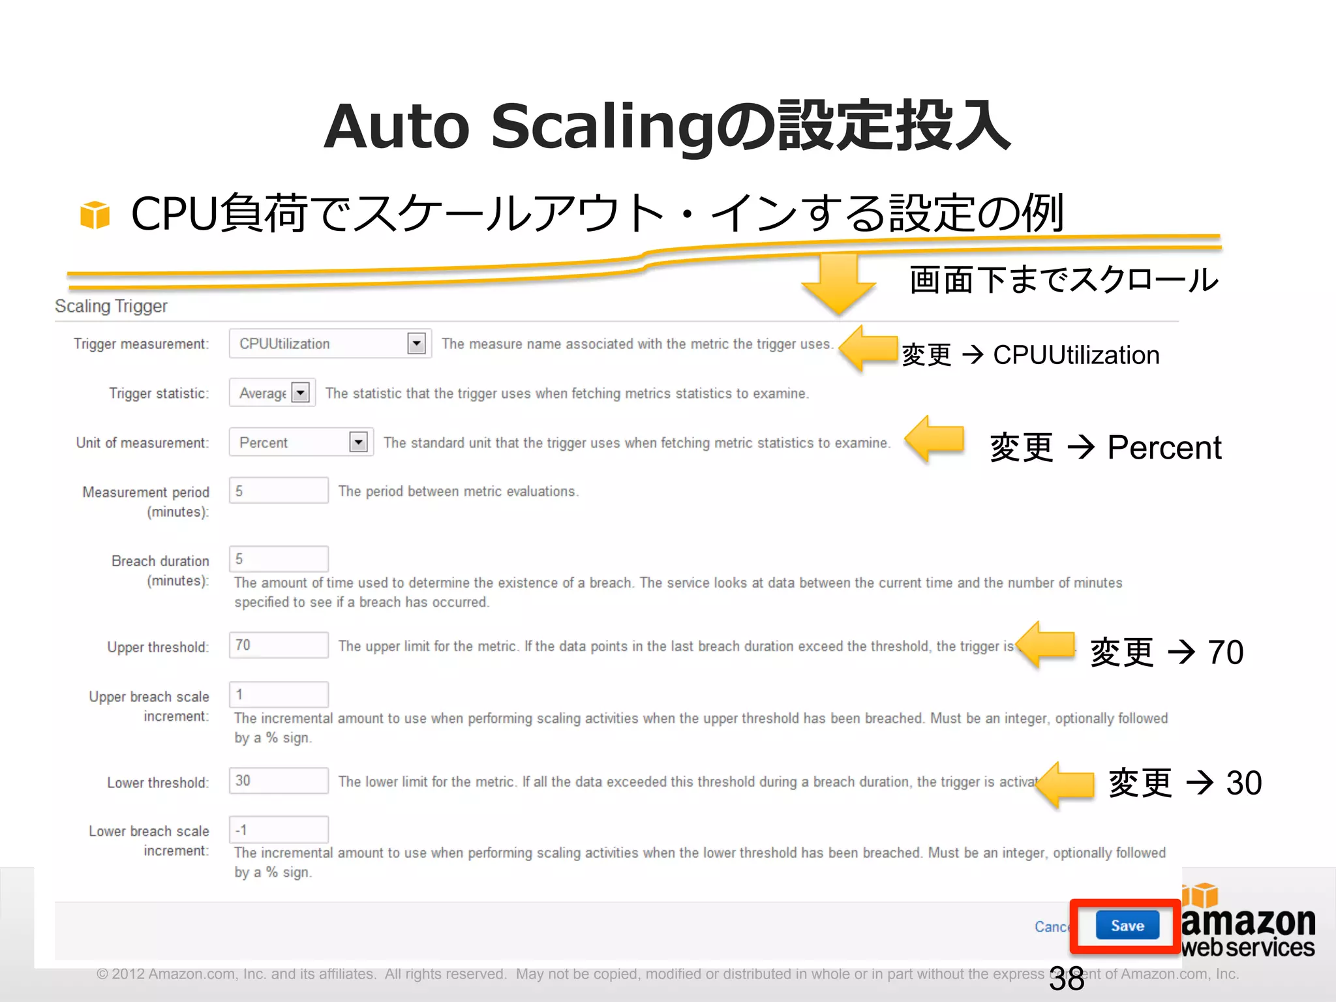
Task: Click the Scaling Trigger section heading
Action: (x=111, y=306)
